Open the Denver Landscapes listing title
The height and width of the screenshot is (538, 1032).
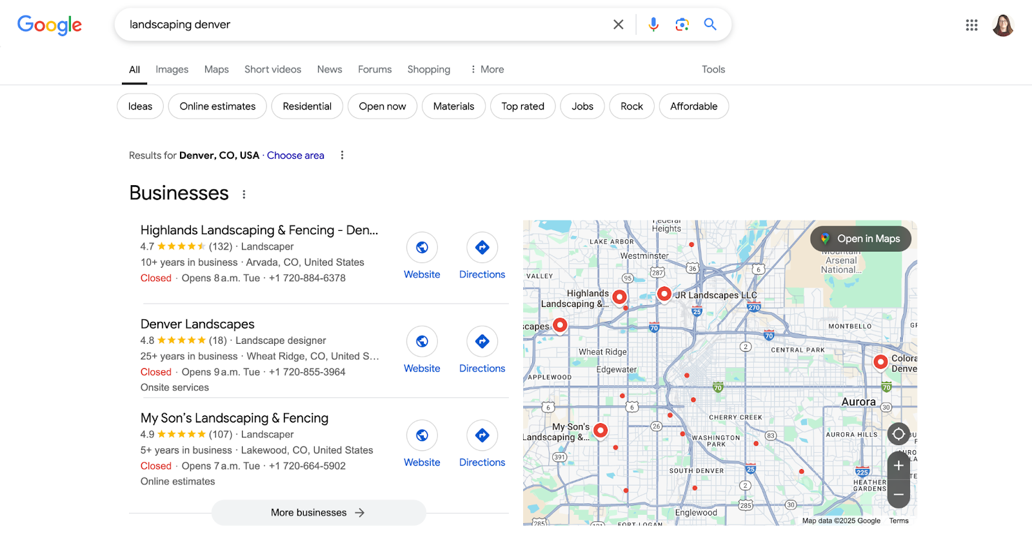click(197, 324)
